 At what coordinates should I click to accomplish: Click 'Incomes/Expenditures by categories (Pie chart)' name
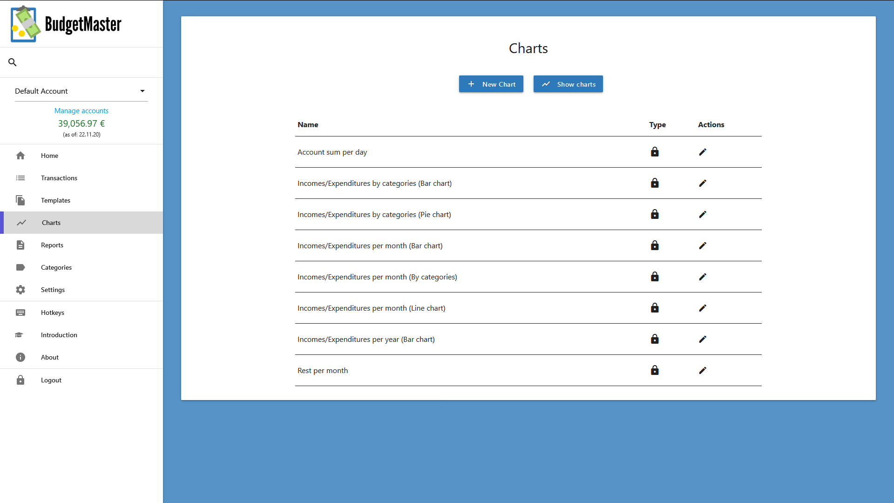pyautogui.click(x=374, y=215)
